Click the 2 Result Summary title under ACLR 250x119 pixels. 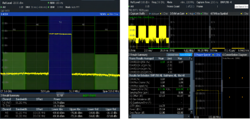tap(10, 96)
